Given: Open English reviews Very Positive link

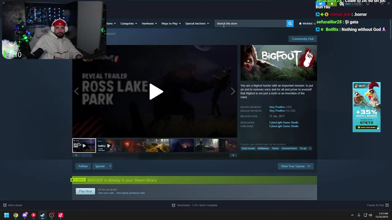Looking at the screenshot, I should tap(277, 111).
